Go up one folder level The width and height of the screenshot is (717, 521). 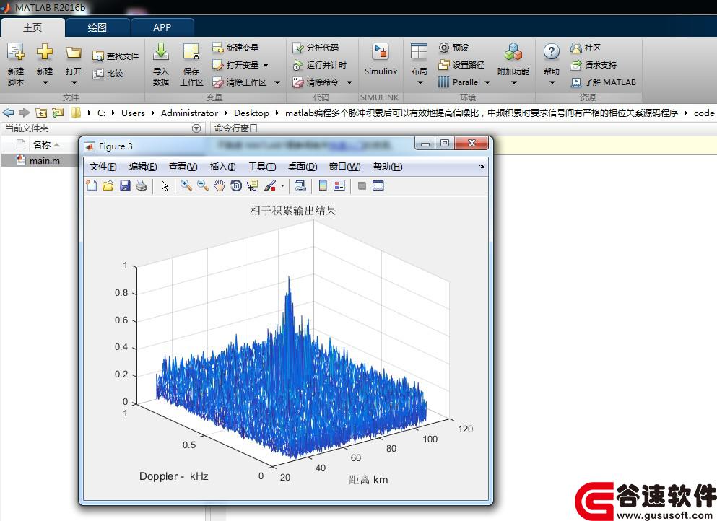[41, 113]
